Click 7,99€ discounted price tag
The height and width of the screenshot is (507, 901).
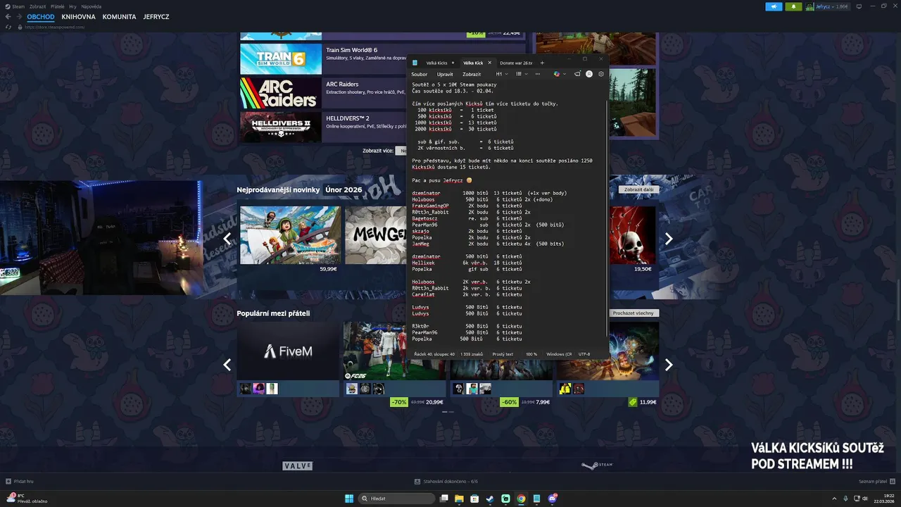[543, 402]
